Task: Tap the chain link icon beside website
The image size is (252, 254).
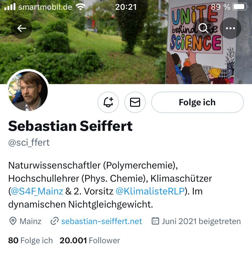Action: (x=54, y=221)
